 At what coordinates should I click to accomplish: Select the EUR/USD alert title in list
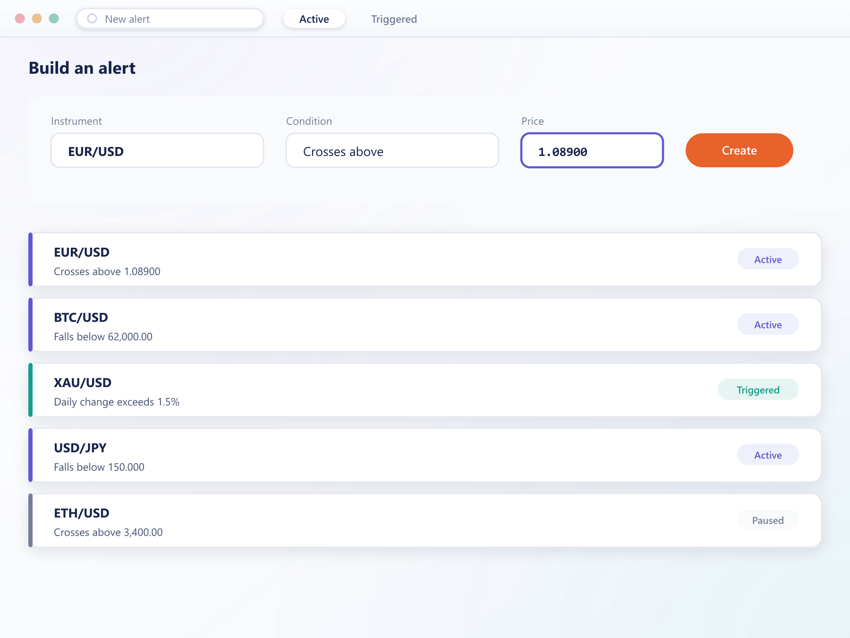[82, 252]
